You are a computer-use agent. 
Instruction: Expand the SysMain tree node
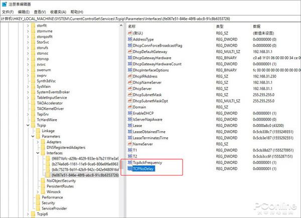click(28, 86)
